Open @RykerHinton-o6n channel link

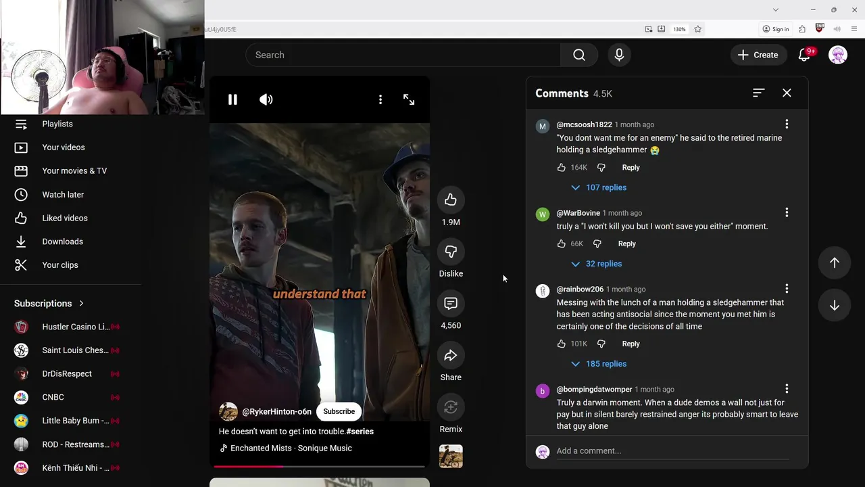tap(276, 411)
